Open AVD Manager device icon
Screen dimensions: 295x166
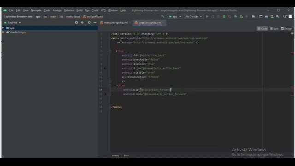point(272,17)
